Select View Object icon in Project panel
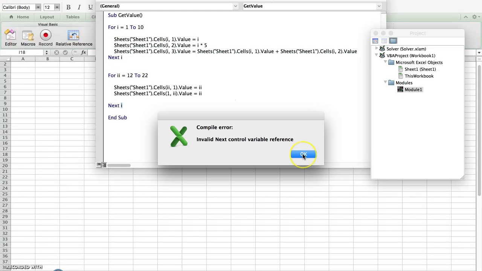 384,41
